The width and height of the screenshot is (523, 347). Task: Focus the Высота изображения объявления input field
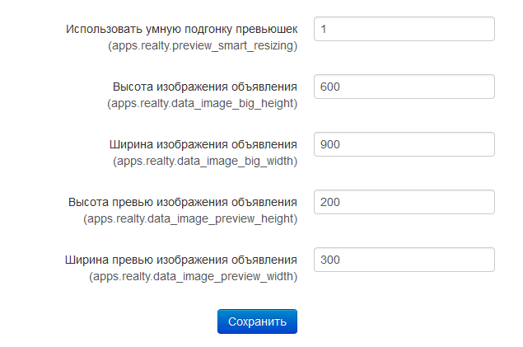[x=404, y=87]
